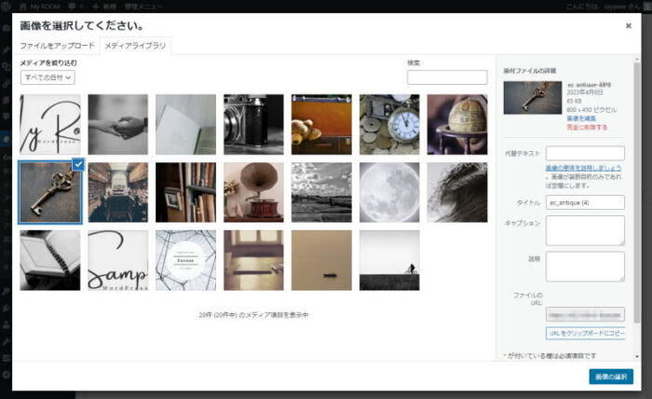Viewport: 652px width, 399px height.
Task: Click the タイトル field containing ec_antique (4)
Action: click(585, 202)
